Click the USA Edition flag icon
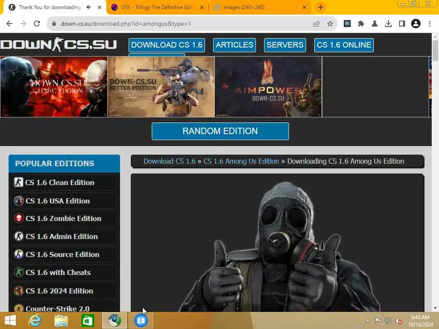Viewport: 439px width, 329px height. click(x=18, y=201)
